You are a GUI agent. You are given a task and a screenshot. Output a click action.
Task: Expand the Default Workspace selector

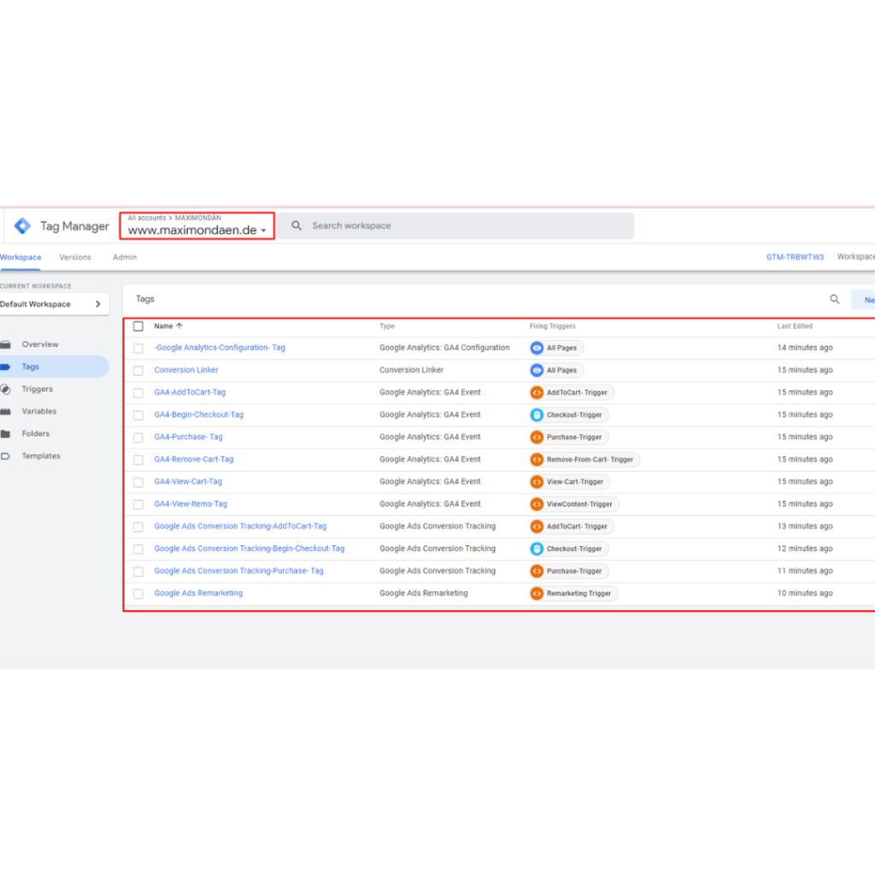(54, 304)
